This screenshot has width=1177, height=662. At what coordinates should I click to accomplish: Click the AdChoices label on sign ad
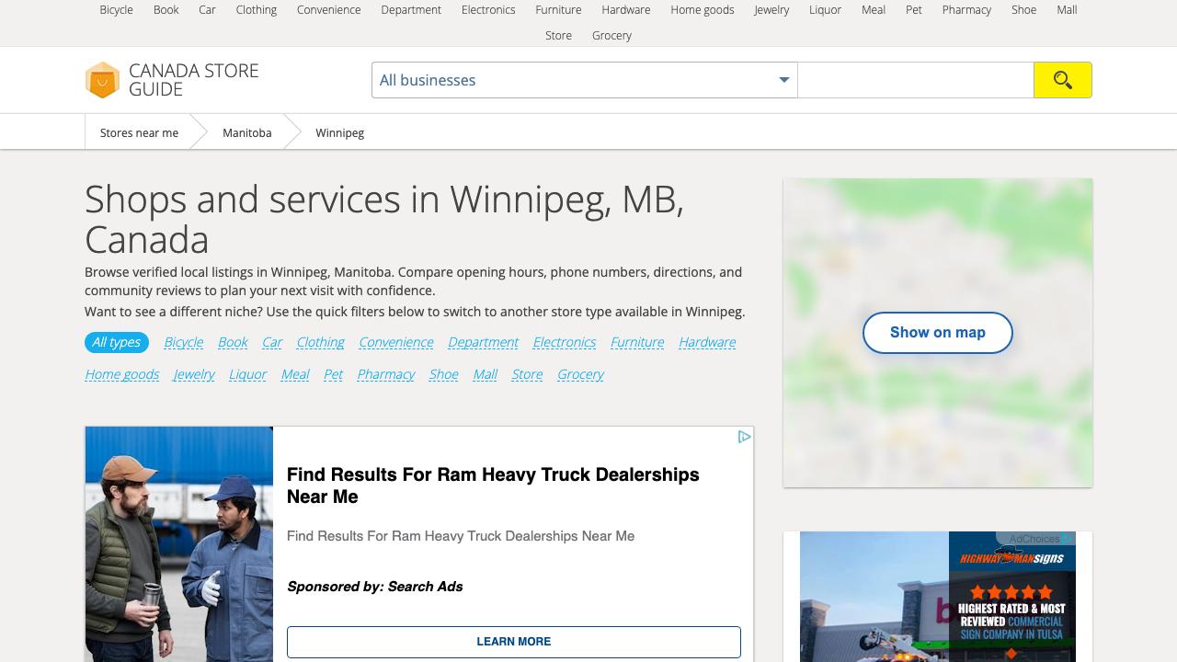click(1034, 539)
